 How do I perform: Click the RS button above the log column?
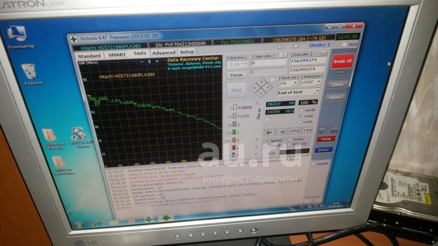(258, 103)
